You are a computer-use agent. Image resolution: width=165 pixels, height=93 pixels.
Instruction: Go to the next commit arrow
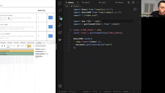click(33, 46)
